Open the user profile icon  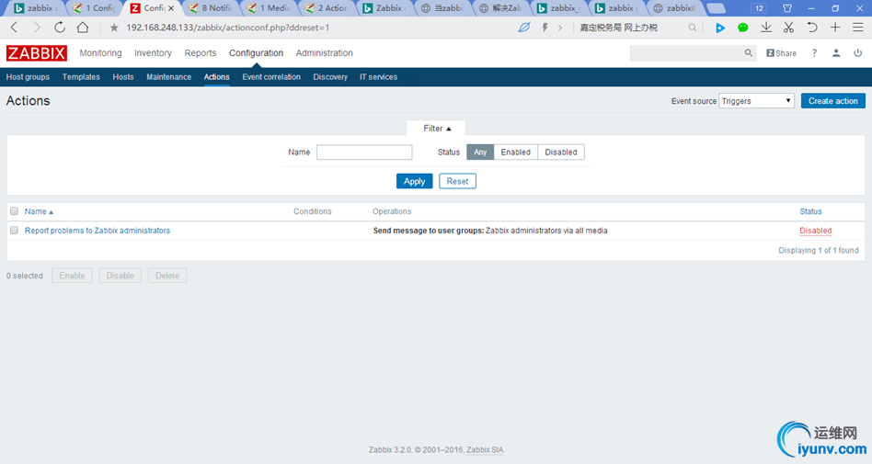tap(836, 52)
